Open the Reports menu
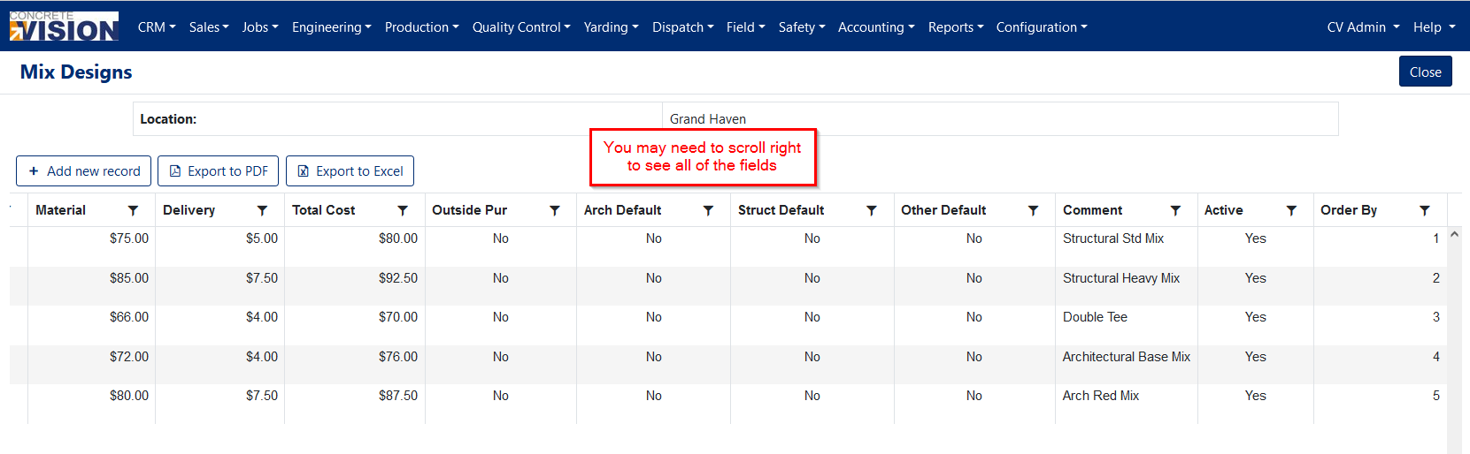This screenshot has height=454, width=1470. 956,27
